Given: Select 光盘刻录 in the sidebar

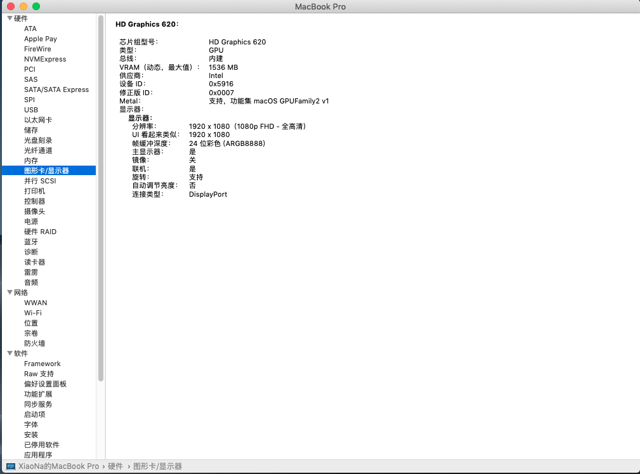Looking at the screenshot, I should (x=38, y=140).
